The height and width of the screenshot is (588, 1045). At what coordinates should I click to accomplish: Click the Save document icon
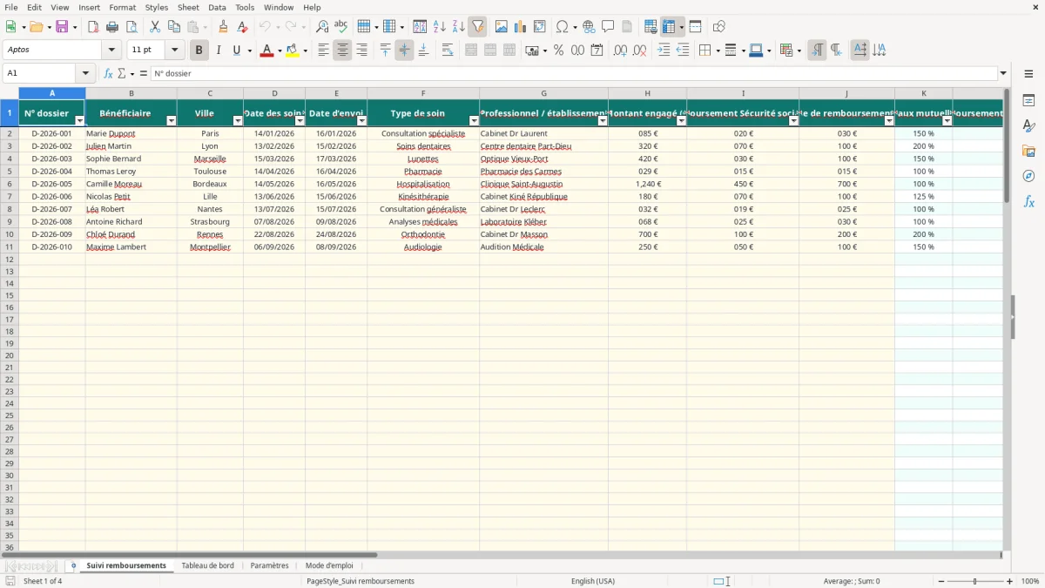62,27
